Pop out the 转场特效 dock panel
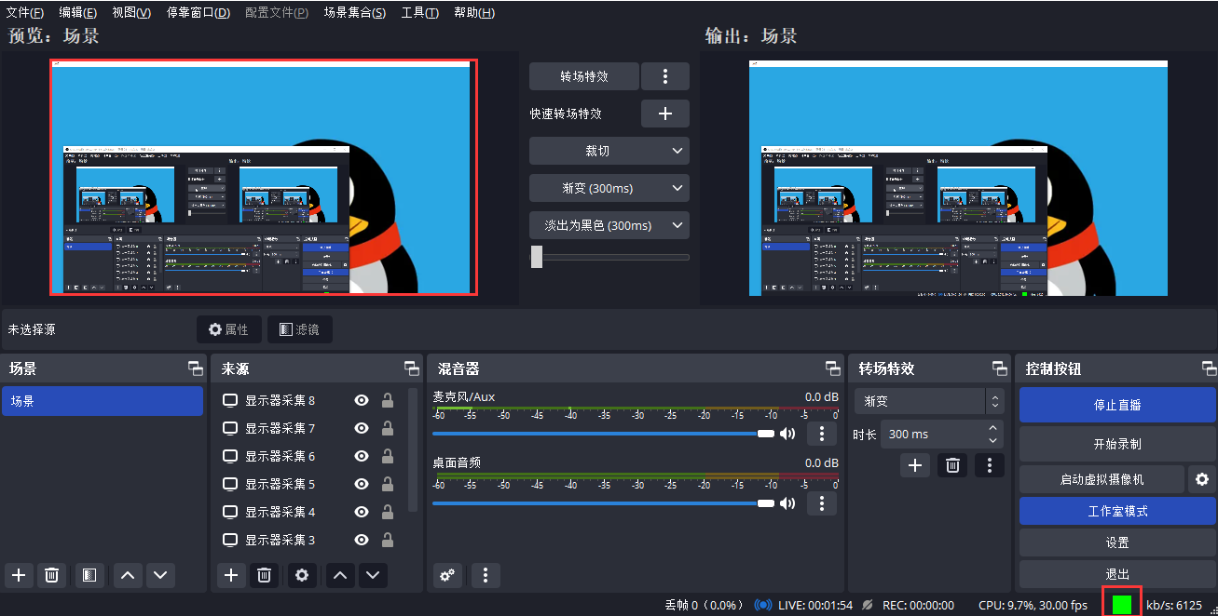 (x=1000, y=368)
